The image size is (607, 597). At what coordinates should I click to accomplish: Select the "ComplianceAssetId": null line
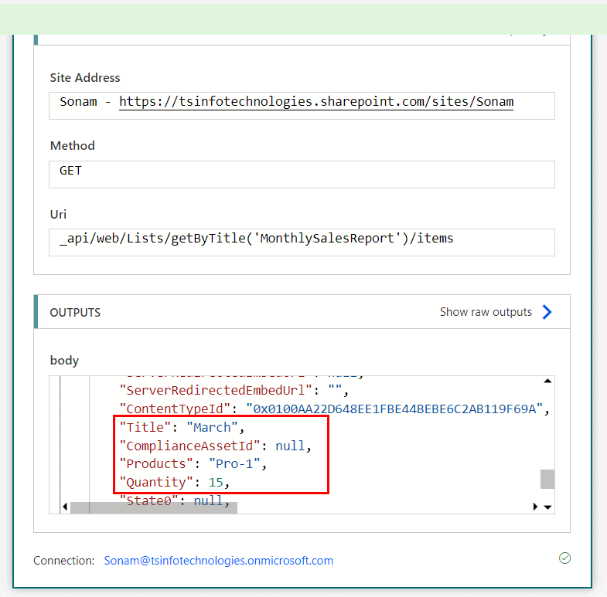(x=215, y=446)
